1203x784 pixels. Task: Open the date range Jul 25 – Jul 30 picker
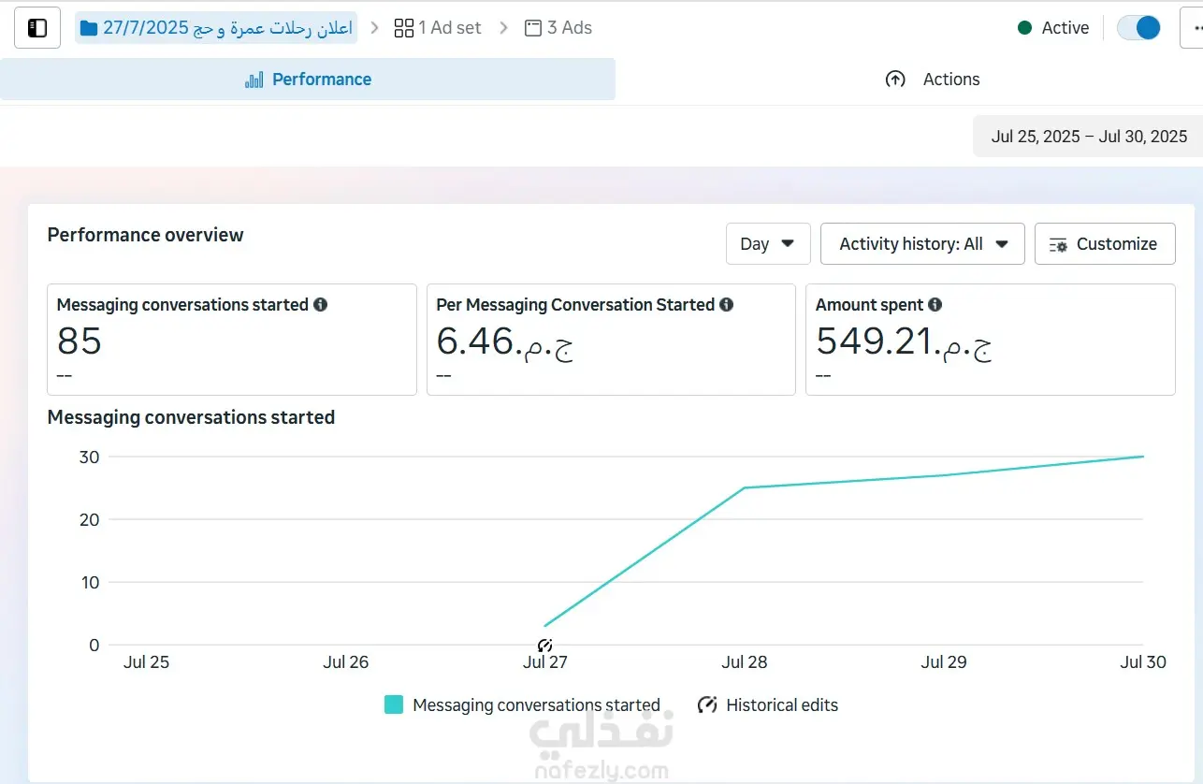tap(1089, 137)
